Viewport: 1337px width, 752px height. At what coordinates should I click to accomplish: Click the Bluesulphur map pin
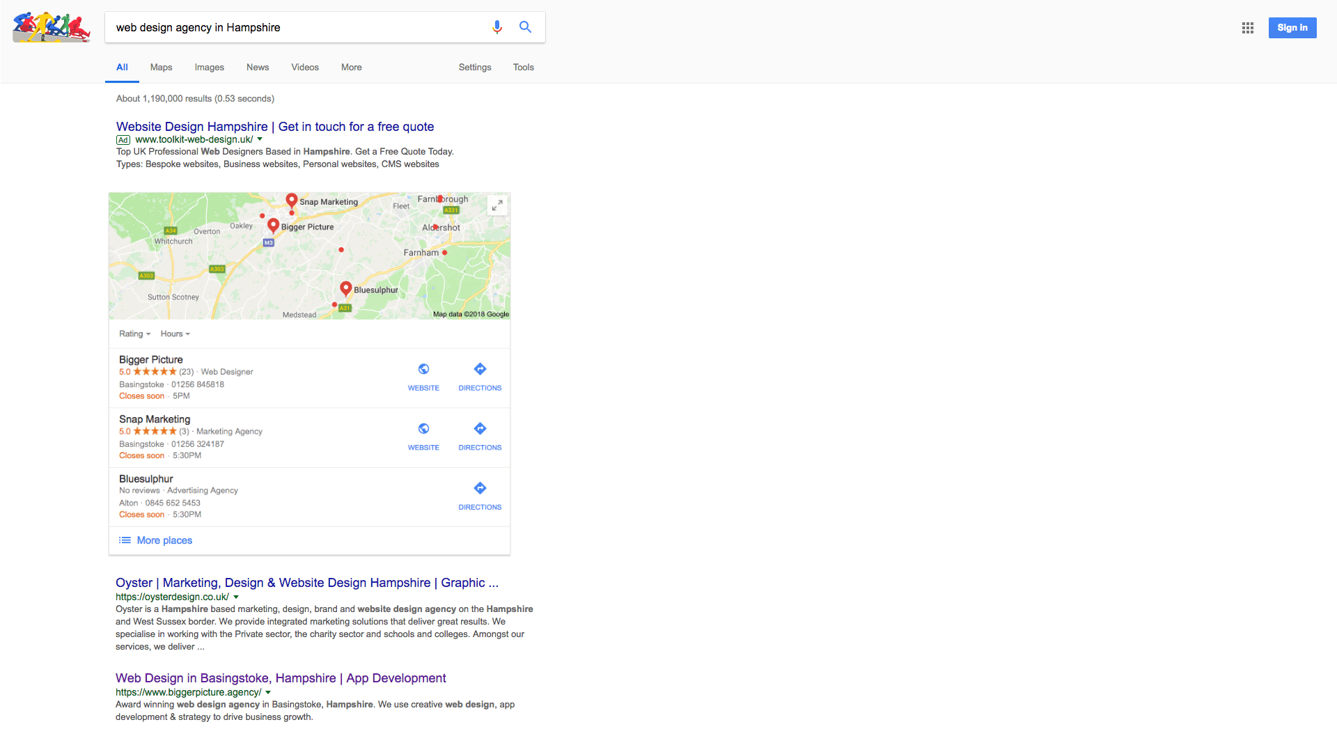point(346,289)
